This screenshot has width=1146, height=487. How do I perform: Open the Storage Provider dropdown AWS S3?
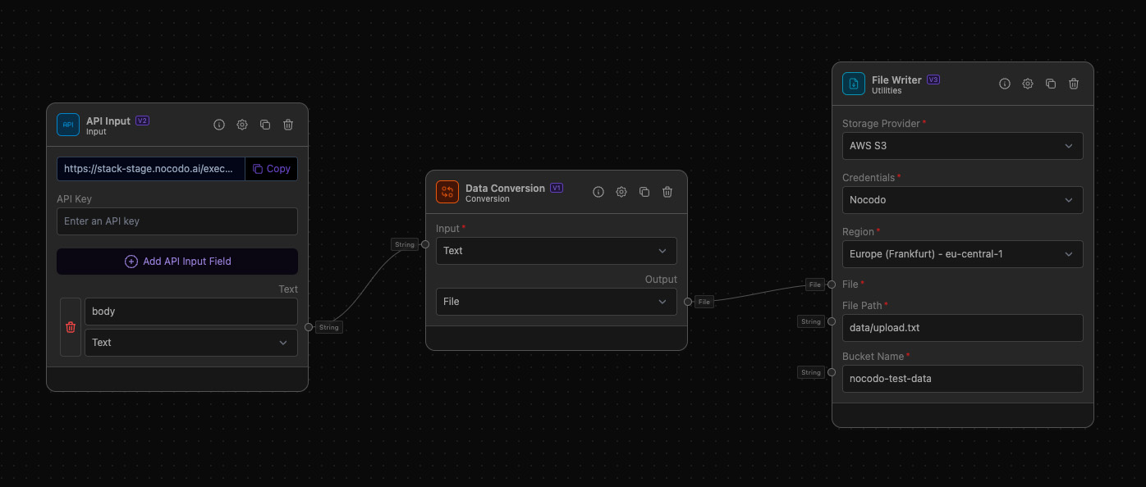point(962,146)
